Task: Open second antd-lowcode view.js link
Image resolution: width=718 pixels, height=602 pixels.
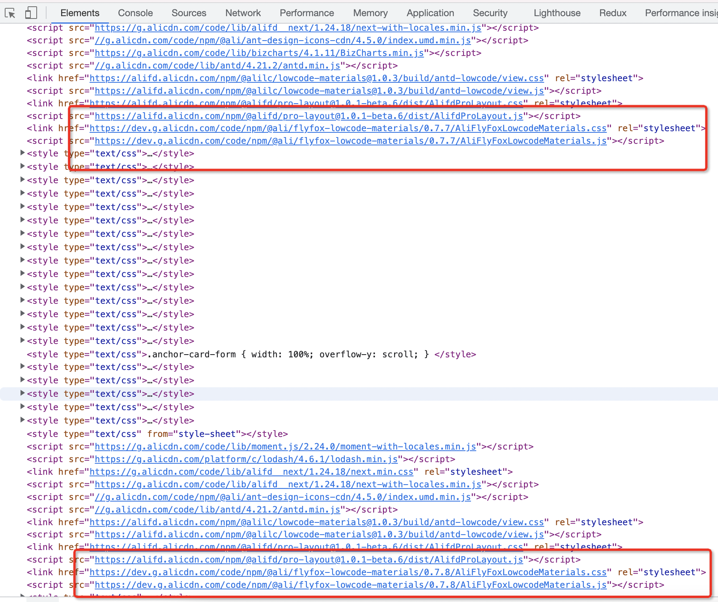Action: tap(320, 535)
